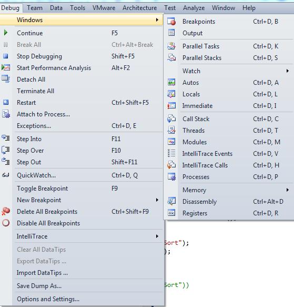
Task: Click the Step Into icon
Action: point(6,138)
